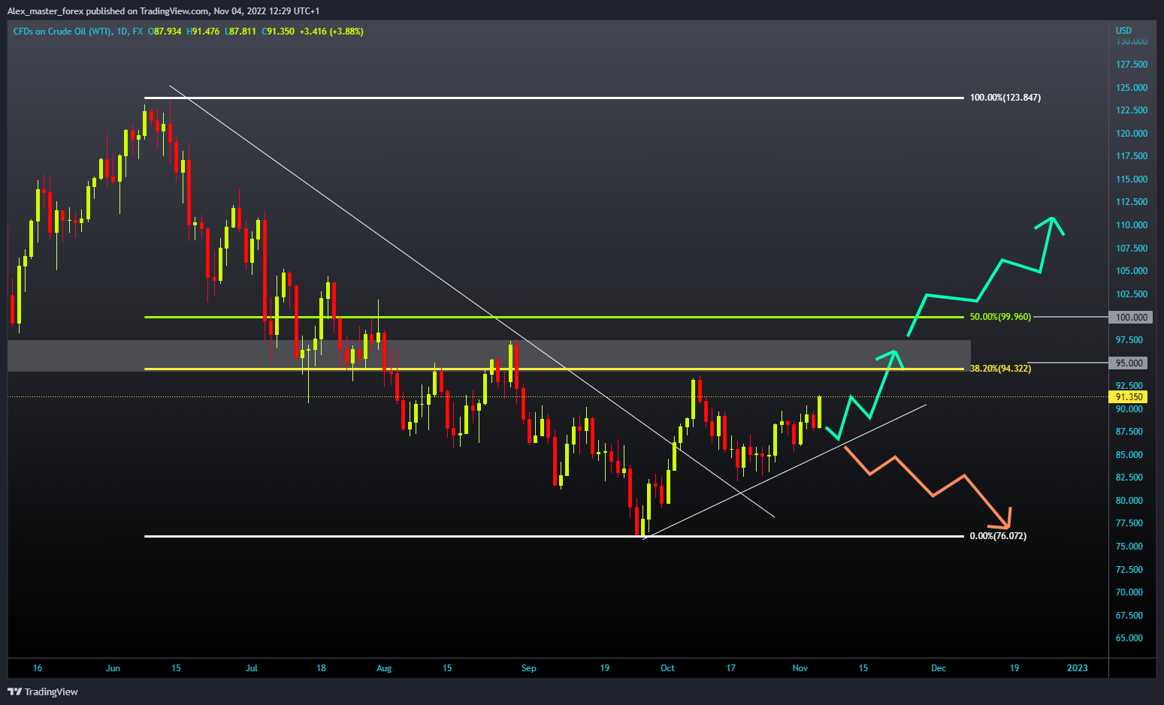
Task: Click the 95.000 price axis marker
Action: tap(1129, 363)
